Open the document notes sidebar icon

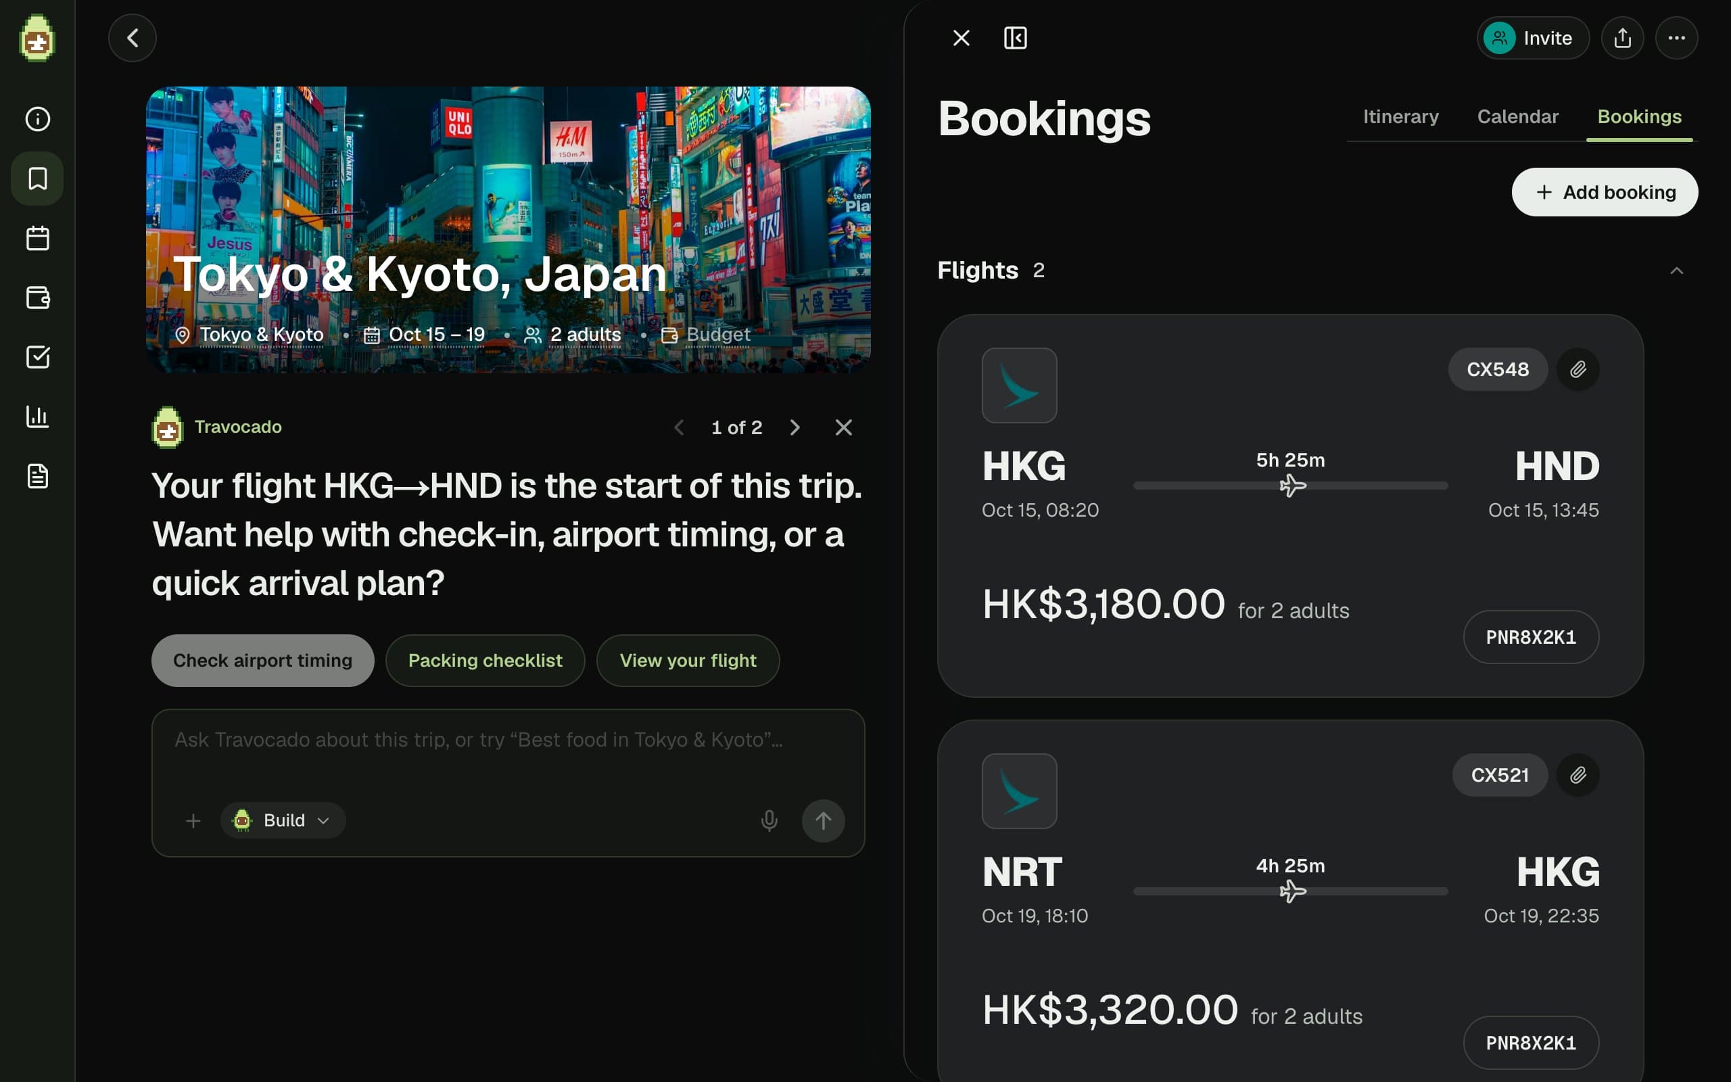[x=37, y=476]
